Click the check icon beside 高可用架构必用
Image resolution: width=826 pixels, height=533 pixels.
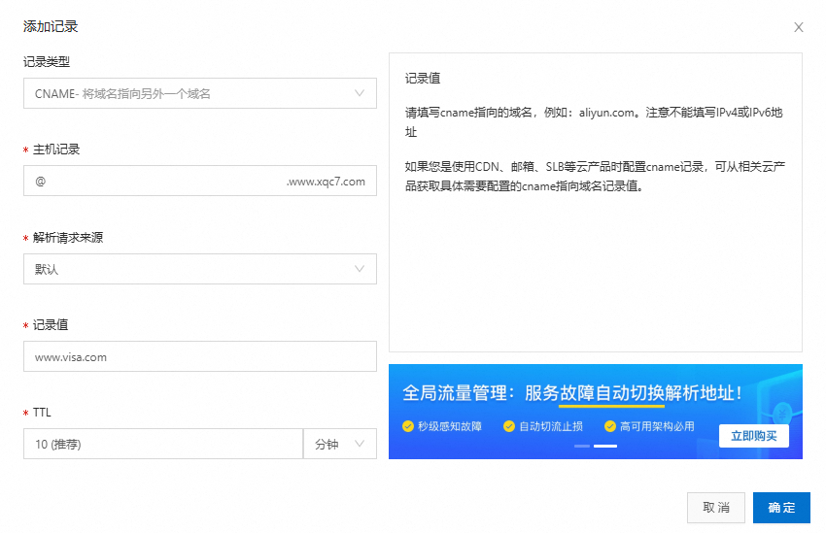tap(610, 426)
